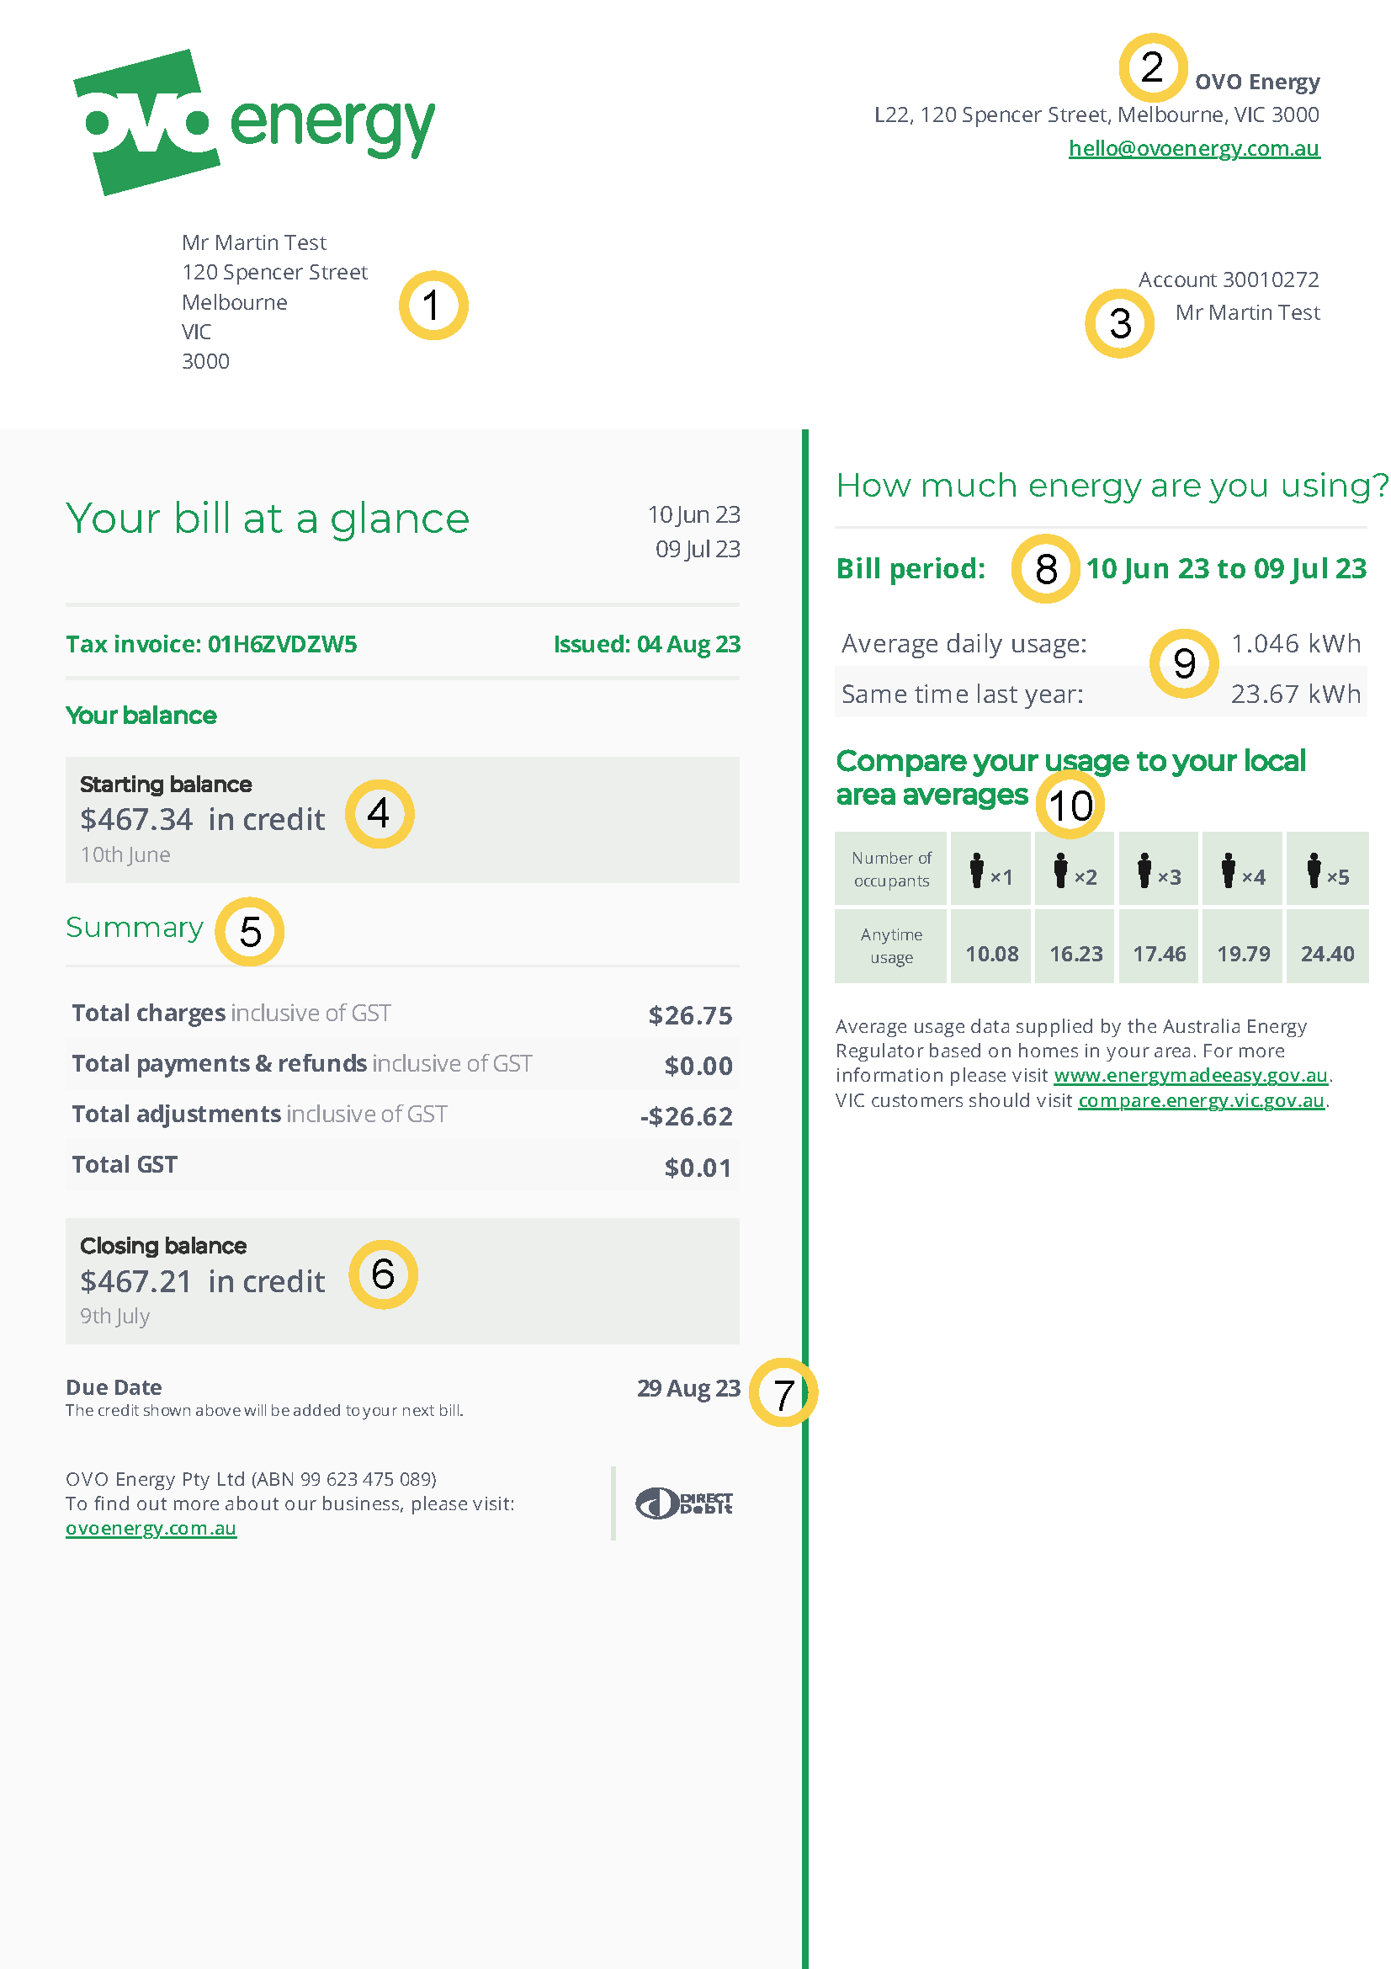1391x1969 pixels.
Task: Select callout marker 4 beside Starting balance
Action: (379, 813)
